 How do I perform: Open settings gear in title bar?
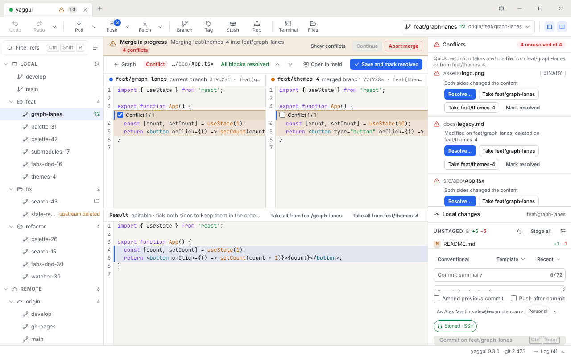501,8
